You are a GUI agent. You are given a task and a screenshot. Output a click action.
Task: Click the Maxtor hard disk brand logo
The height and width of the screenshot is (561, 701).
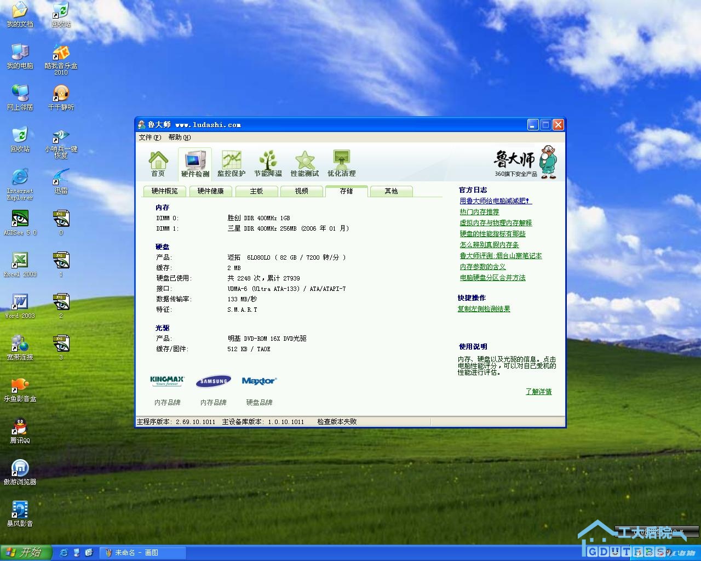click(259, 381)
